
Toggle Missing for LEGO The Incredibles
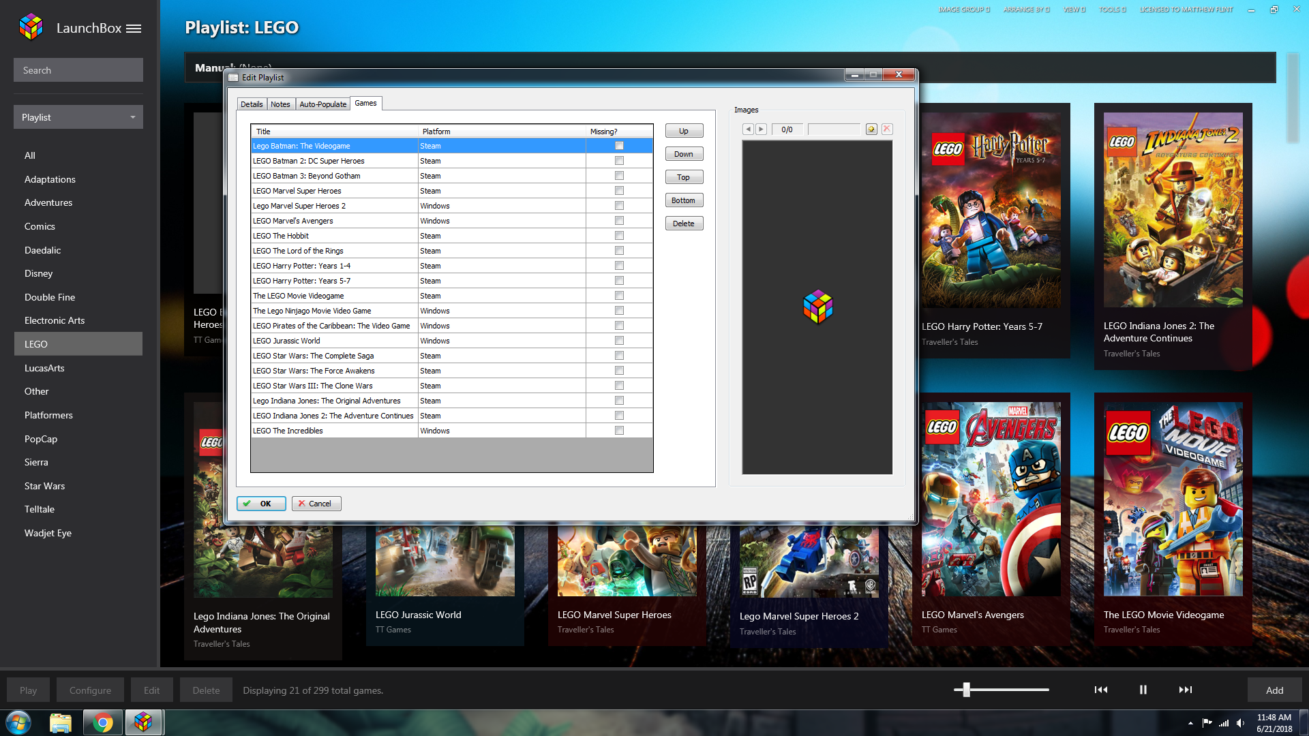pos(619,431)
